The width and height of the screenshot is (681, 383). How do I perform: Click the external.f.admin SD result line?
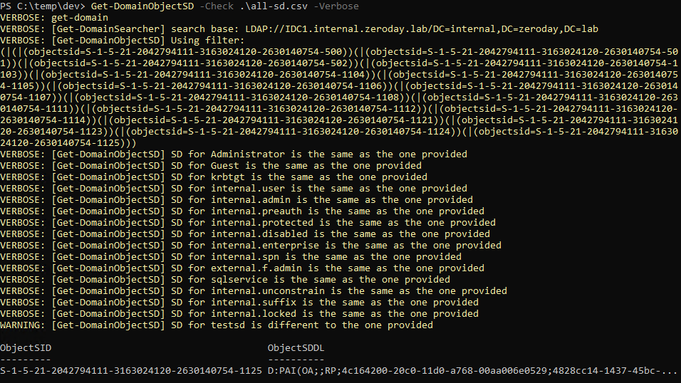(x=242, y=268)
